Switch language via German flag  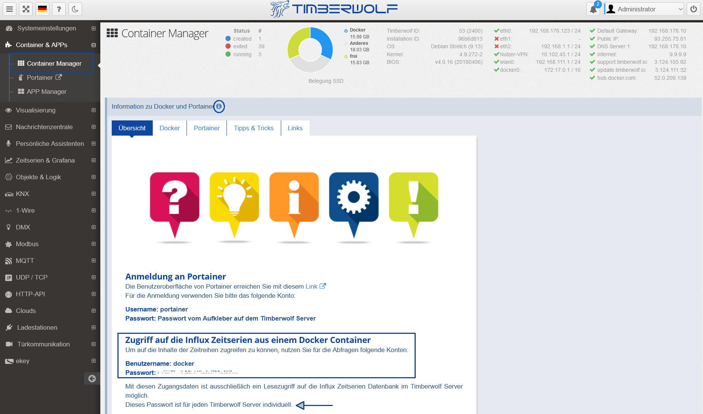43,9
